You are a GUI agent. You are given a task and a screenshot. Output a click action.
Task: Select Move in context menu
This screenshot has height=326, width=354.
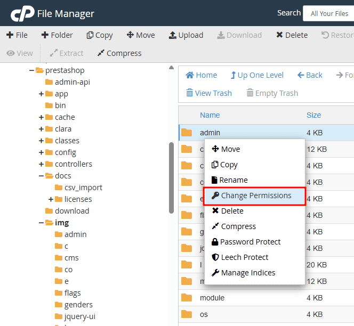pyautogui.click(x=254, y=149)
